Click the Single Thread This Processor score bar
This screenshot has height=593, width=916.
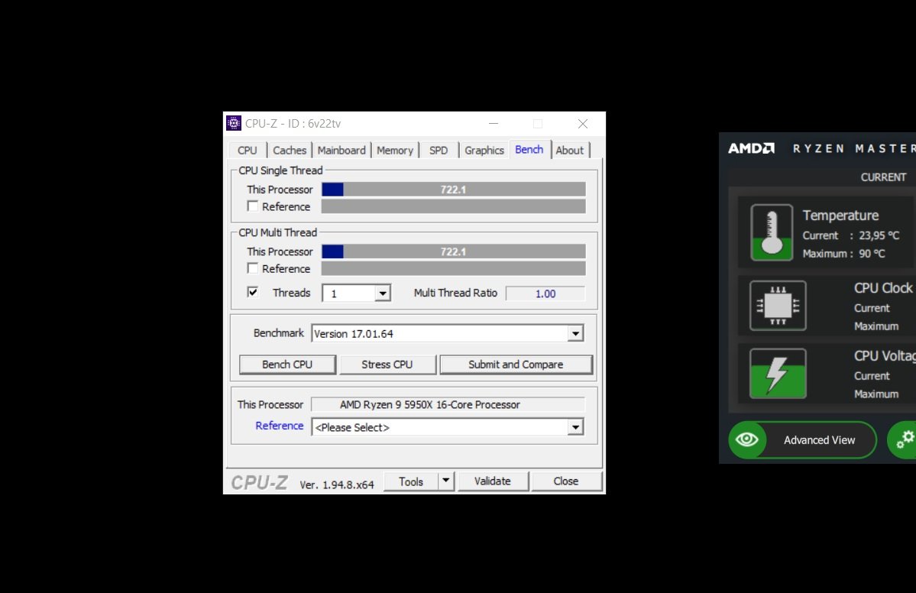coord(453,190)
